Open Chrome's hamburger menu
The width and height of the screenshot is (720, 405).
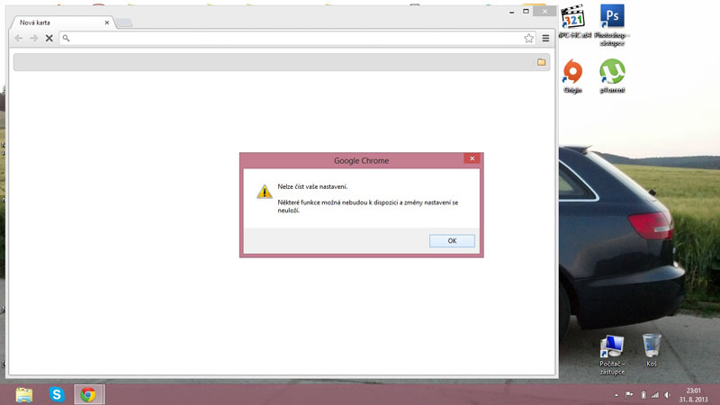click(545, 39)
